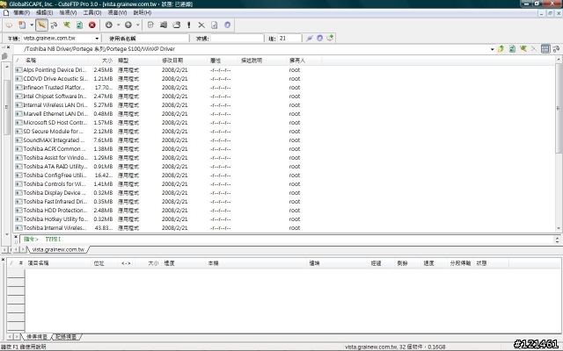This screenshot has height=351, width=563.
Task: Select the file CDDVD Drive Acoustic Si...
Action: pyautogui.click(x=55, y=79)
